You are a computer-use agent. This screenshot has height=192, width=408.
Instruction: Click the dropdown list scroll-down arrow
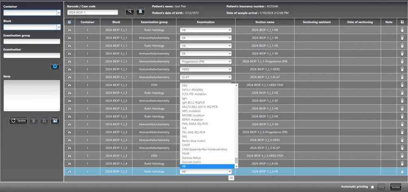[x=236, y=167]
